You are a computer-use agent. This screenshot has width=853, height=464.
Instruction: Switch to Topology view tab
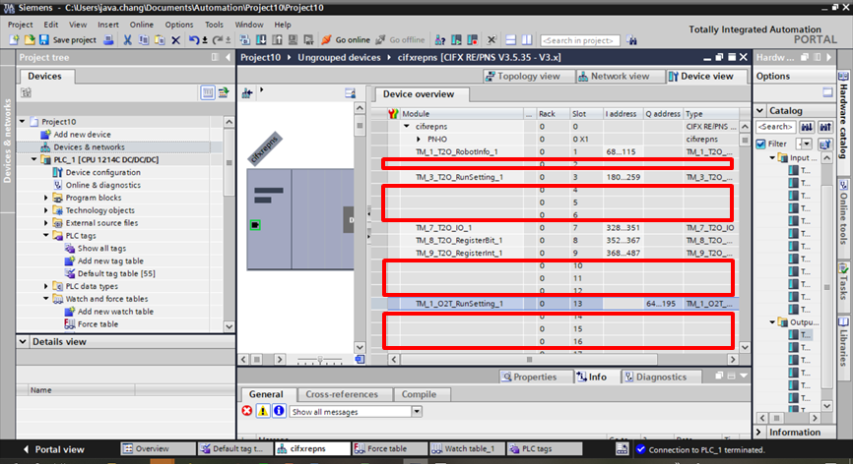pos(528,77)
